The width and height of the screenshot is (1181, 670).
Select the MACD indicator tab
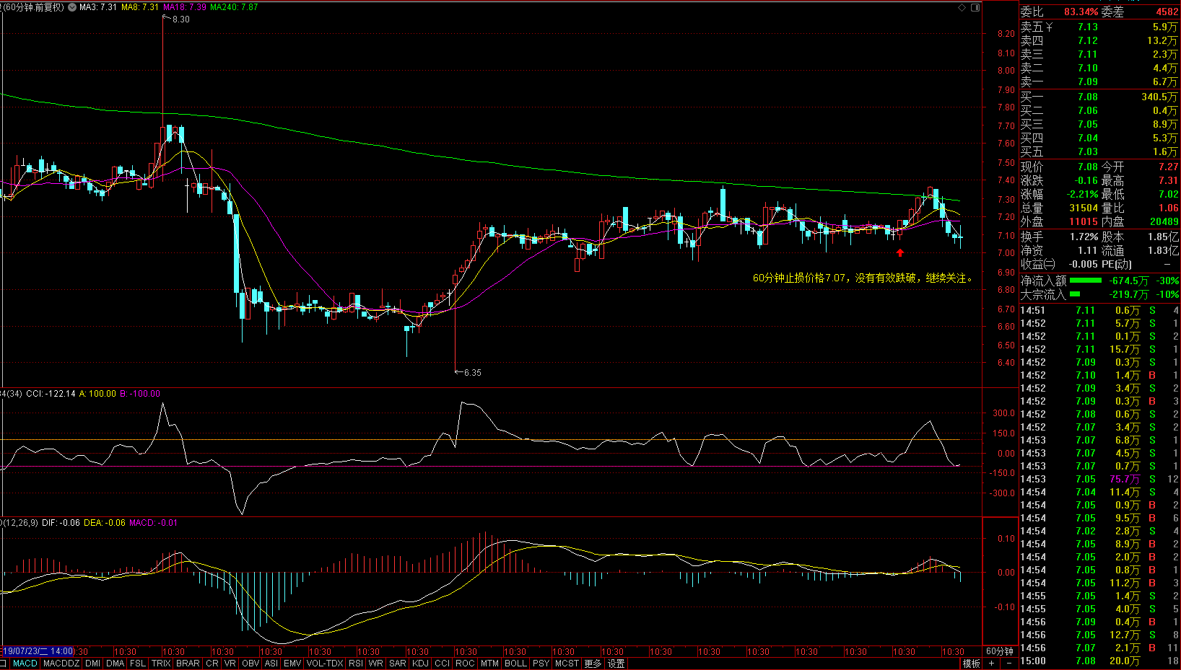(x=25, y=664)
